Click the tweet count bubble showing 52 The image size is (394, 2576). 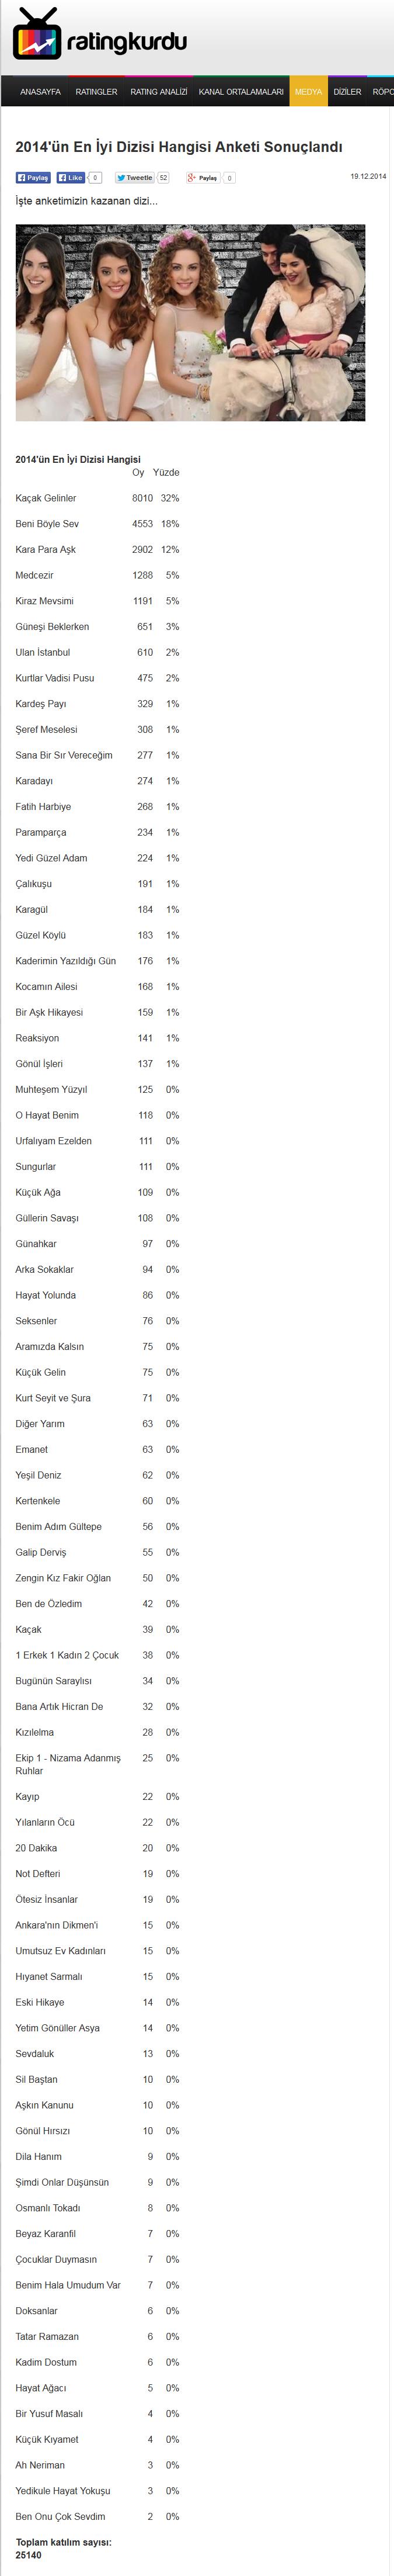click(x=163, y=178)
